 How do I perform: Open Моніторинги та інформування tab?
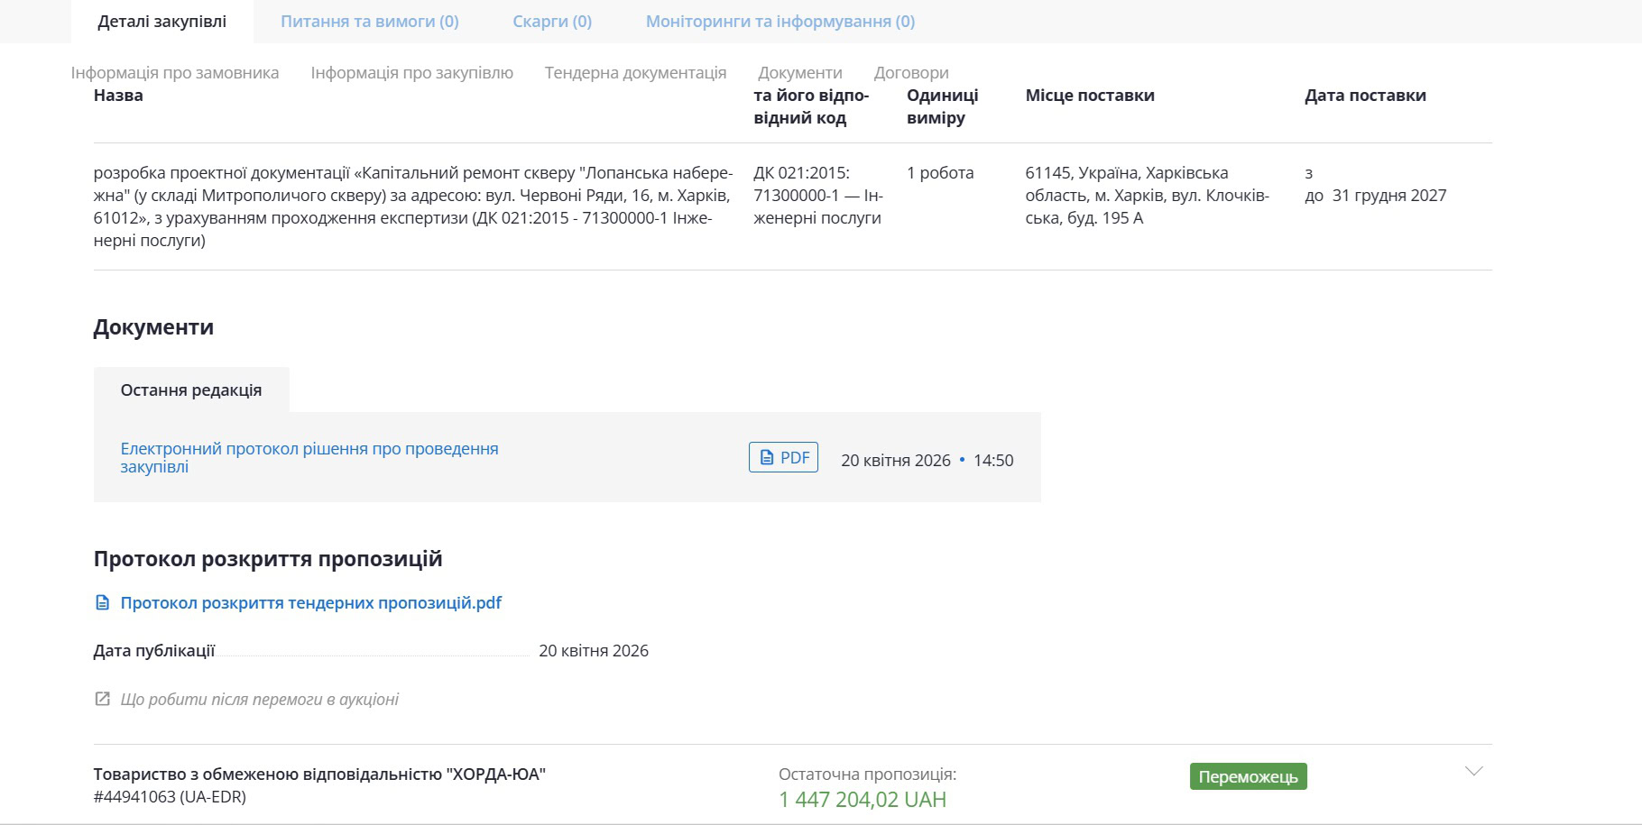(779, 22)
